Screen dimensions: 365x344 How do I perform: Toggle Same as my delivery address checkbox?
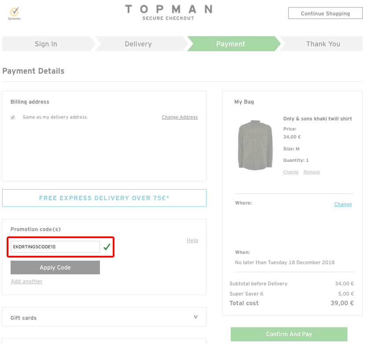tap(13, 117)
